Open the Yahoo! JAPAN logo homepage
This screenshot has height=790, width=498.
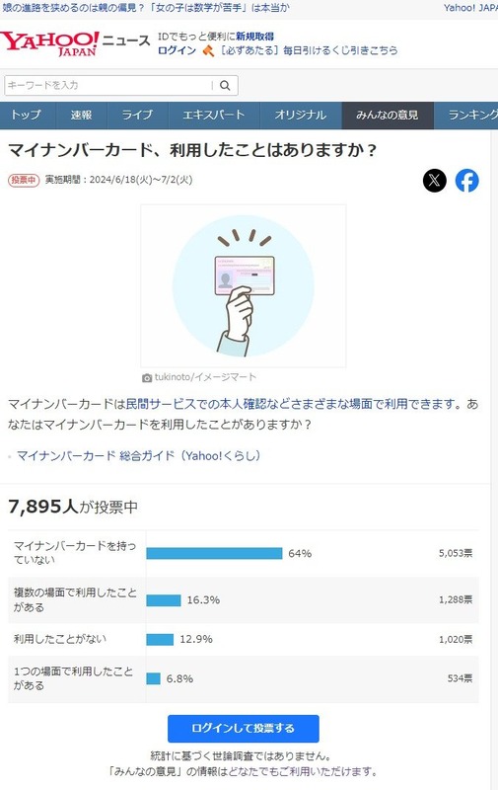tap(49, 43)
